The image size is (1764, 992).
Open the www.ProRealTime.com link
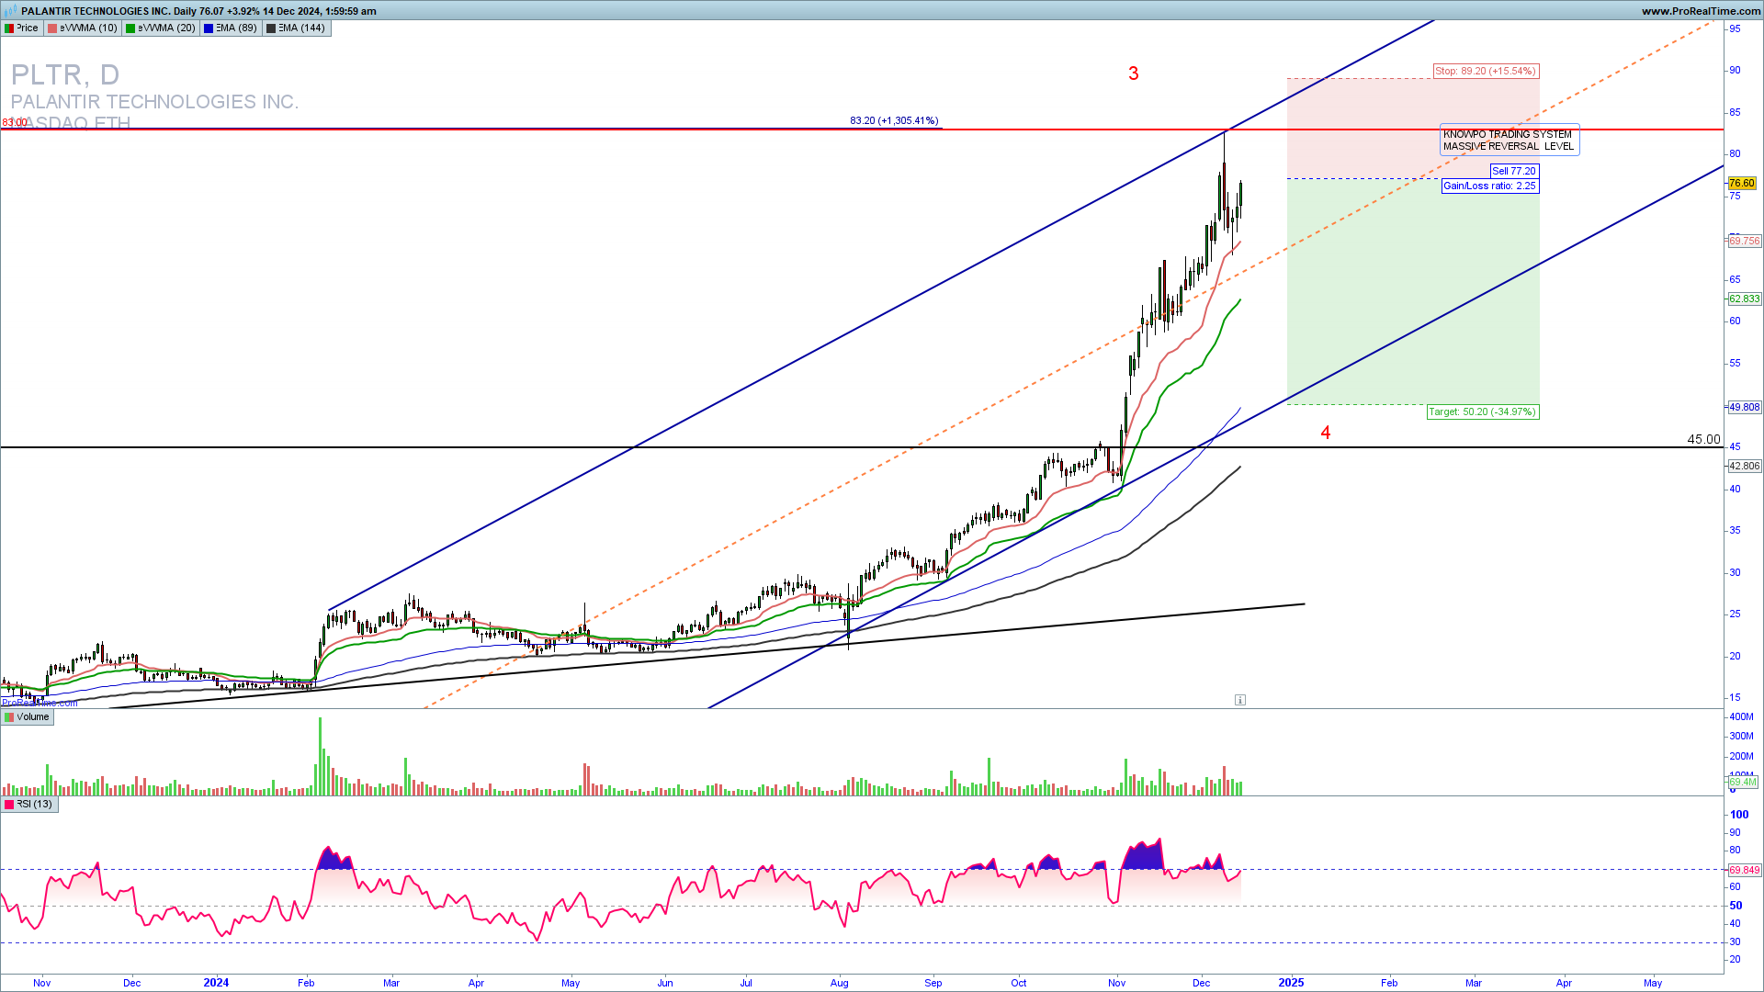pos(1701,11)
